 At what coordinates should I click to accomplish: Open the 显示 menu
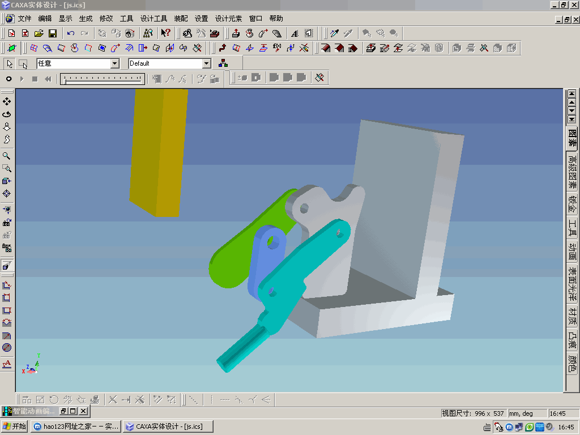pyautogui.click(x=65, y=19)
